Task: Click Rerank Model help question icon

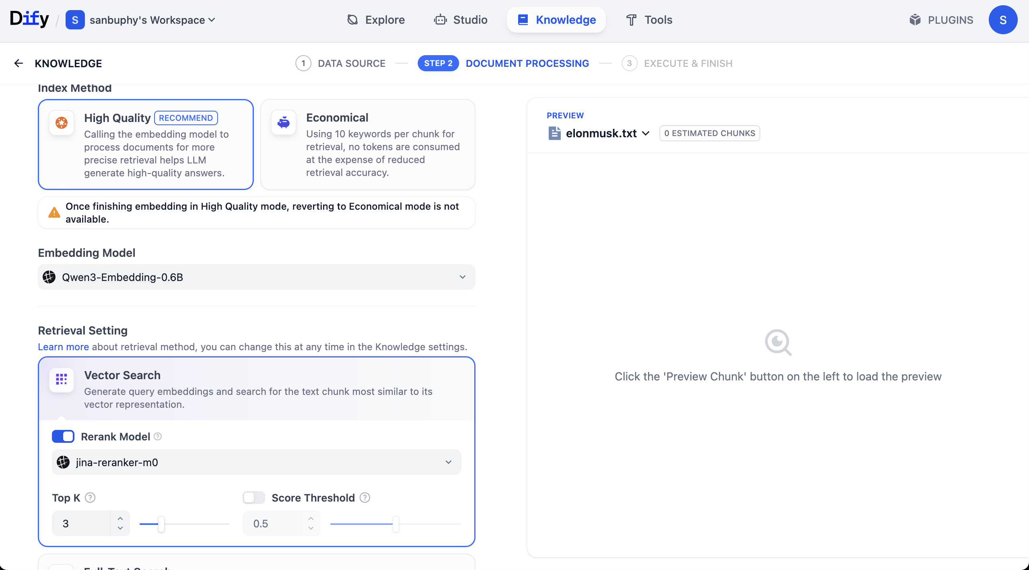Action: click(158, 436)
